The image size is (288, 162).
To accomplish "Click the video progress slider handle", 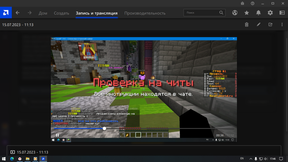I will [104, 129].
